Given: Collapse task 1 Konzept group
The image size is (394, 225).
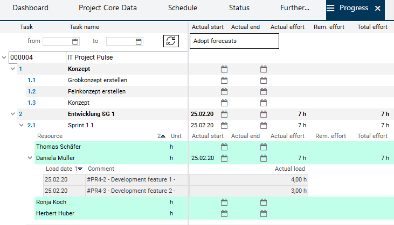Looking at the screenshot, I should (12, 69).
